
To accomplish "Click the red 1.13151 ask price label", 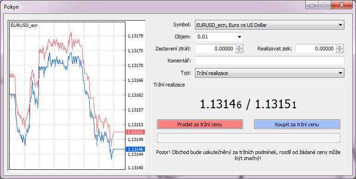I will click(135, 132).
